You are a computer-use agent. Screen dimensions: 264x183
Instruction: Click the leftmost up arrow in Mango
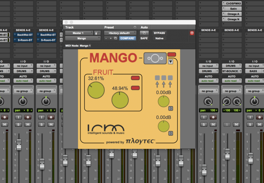coord(157,84)
